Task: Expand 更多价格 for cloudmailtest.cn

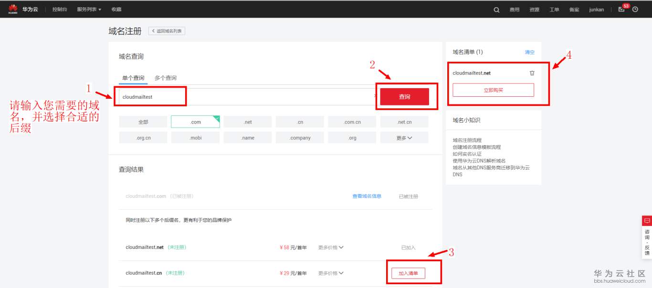Action: (x=331, y=273)
